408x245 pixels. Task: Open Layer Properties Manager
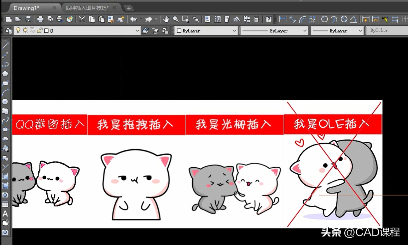(8, 31)
